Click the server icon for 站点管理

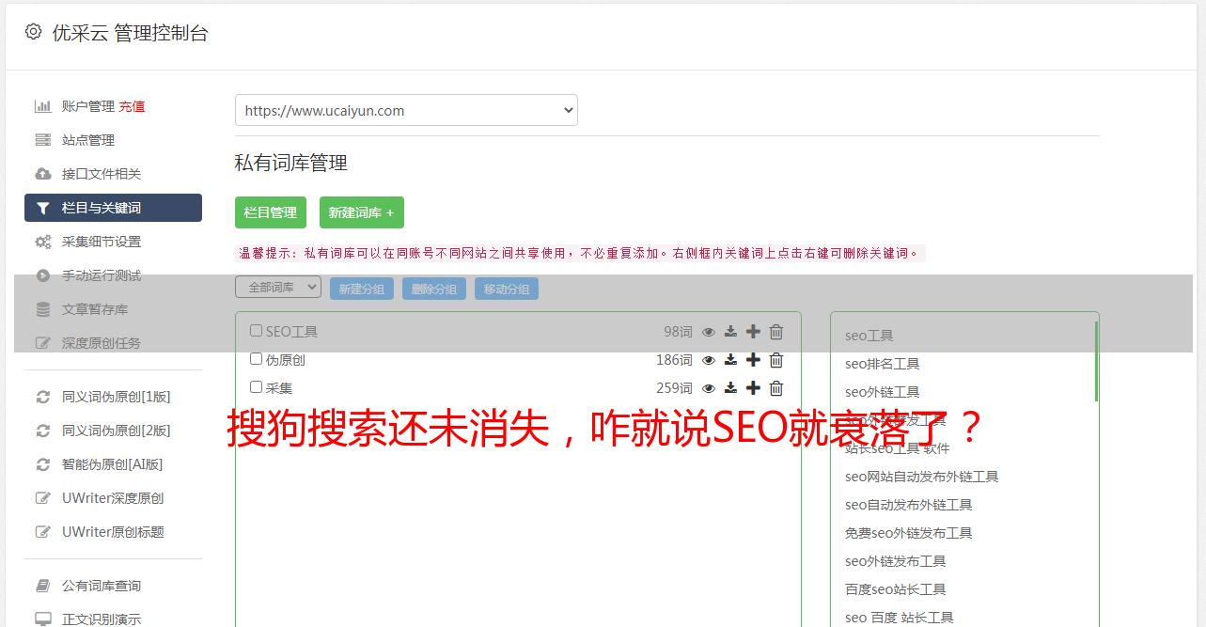[43, 140]
